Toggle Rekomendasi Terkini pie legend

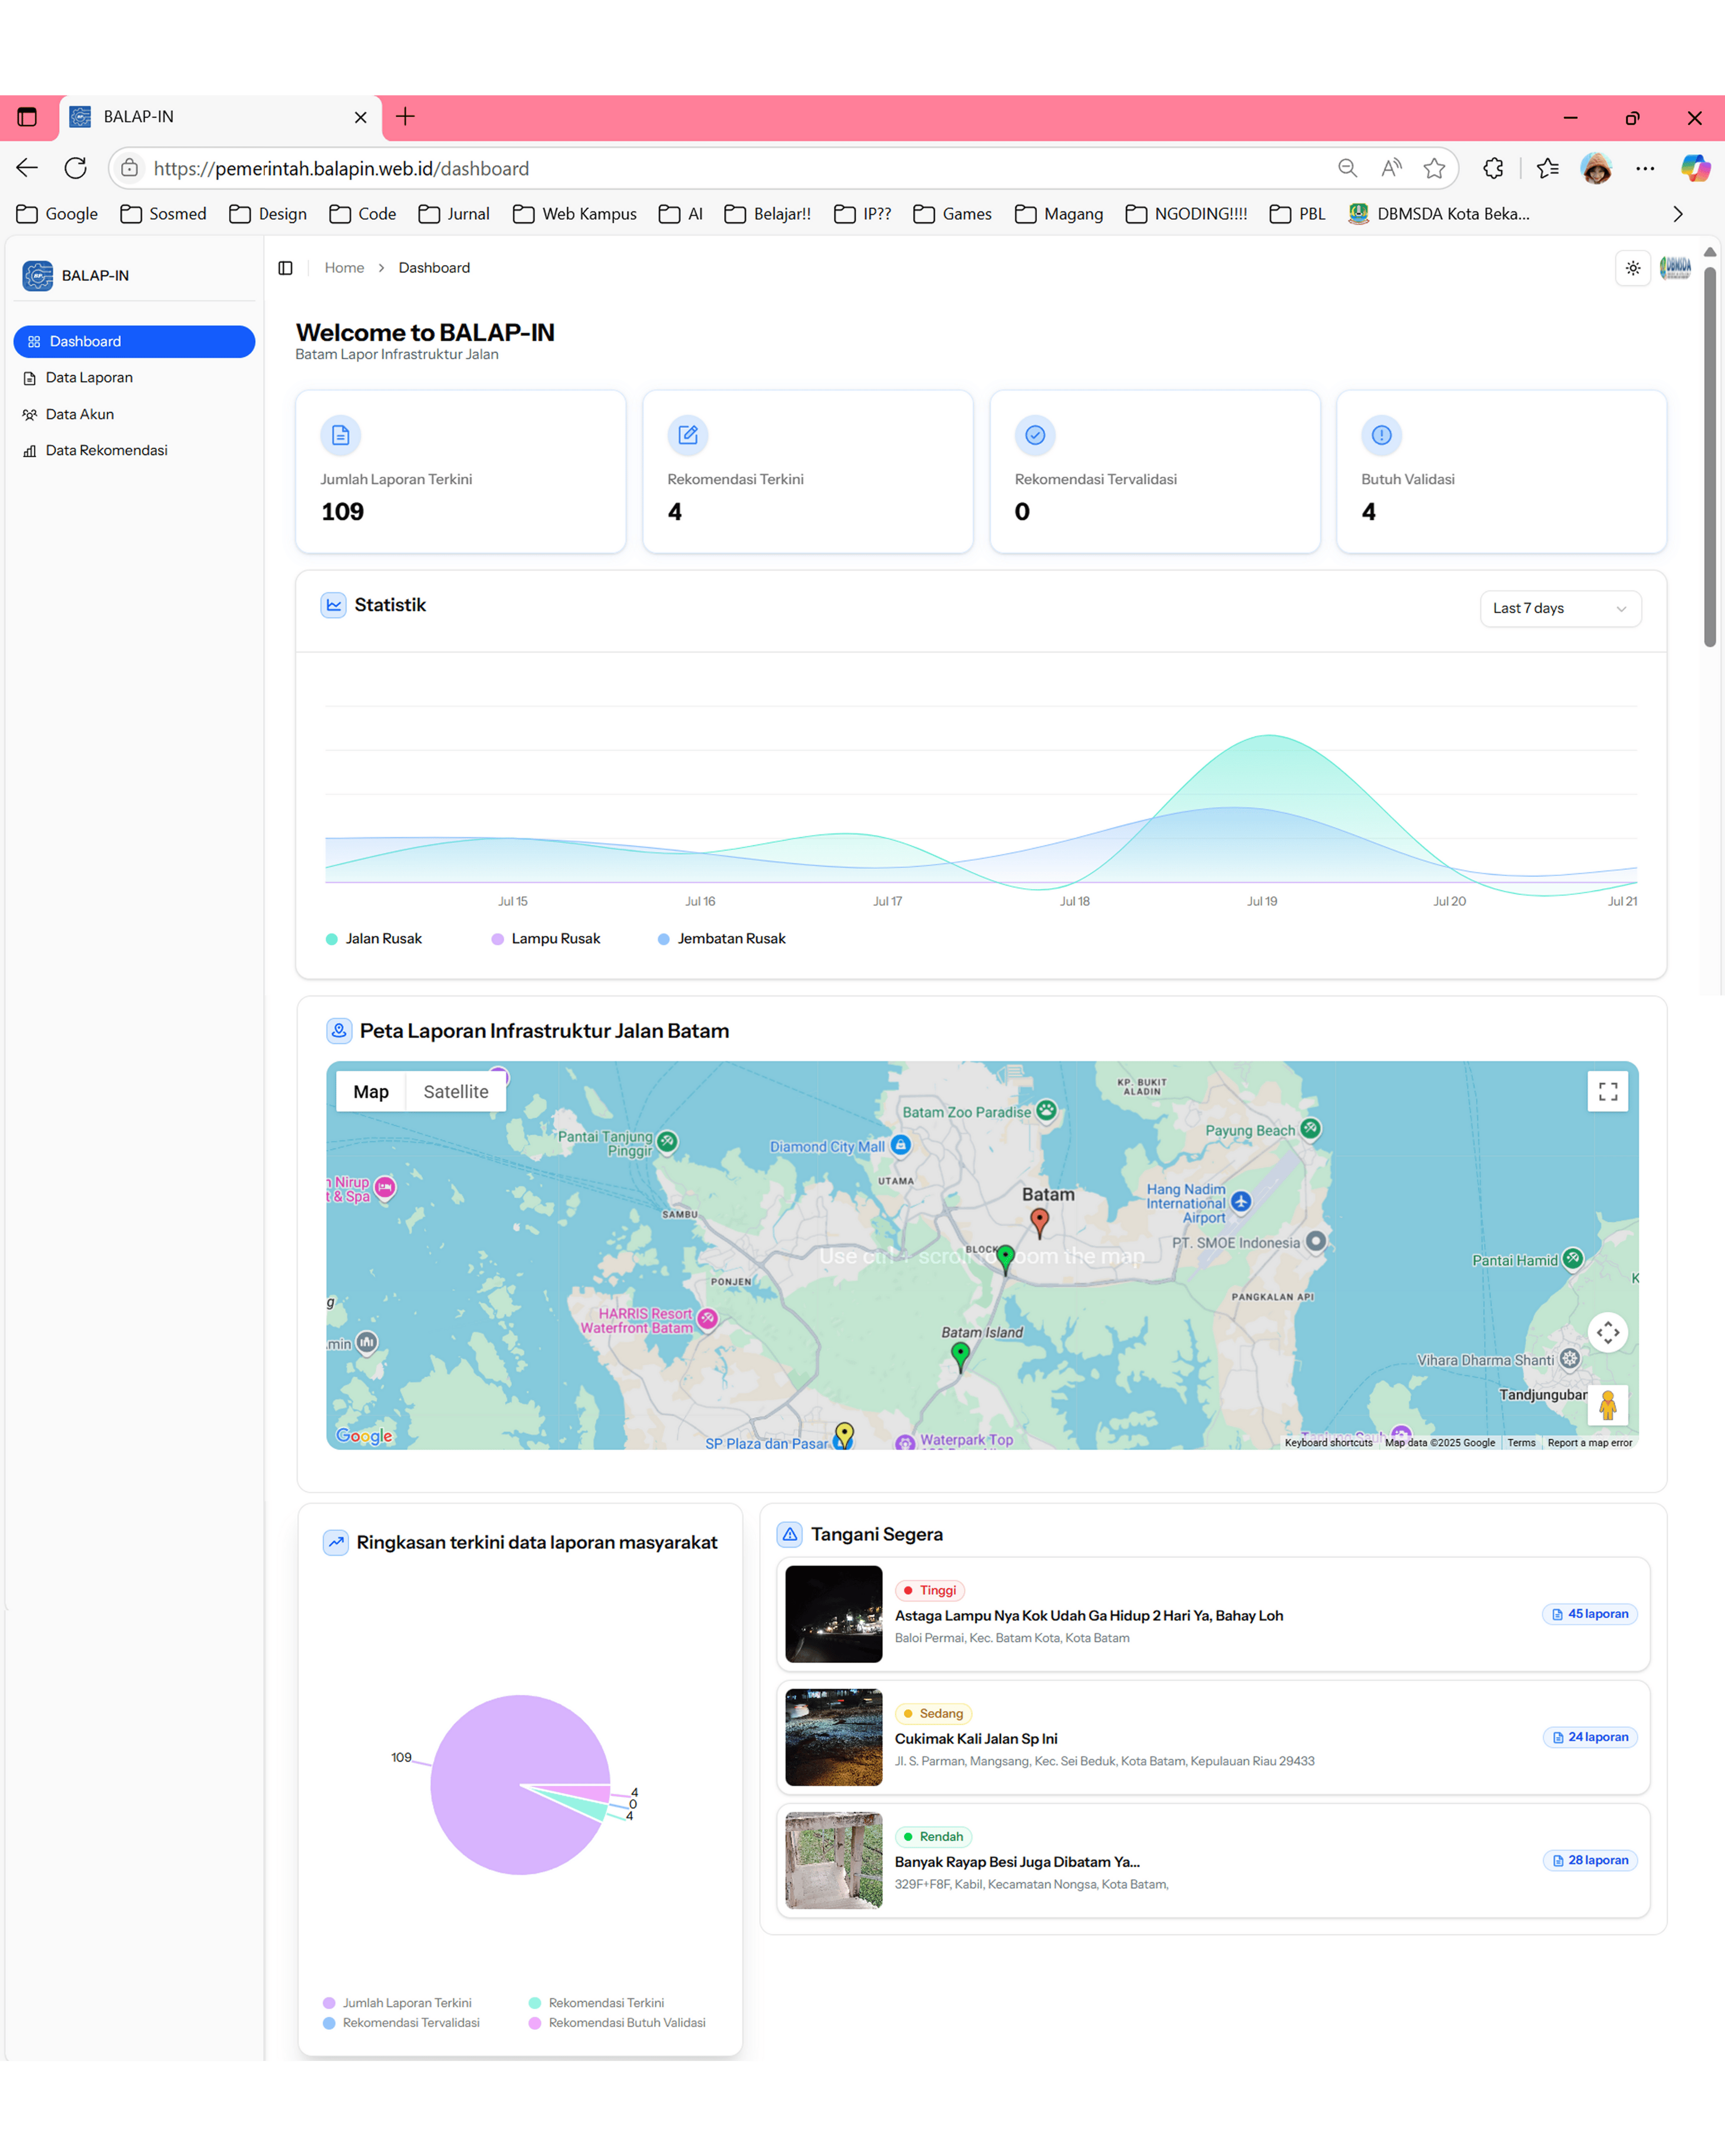pyautogui.click(x=596, y=2003)
